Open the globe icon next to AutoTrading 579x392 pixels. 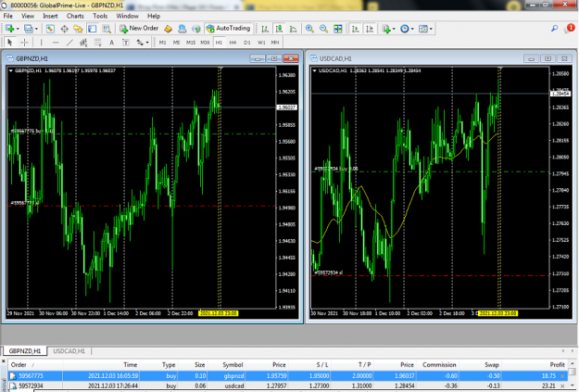click(x=196, y=29)
